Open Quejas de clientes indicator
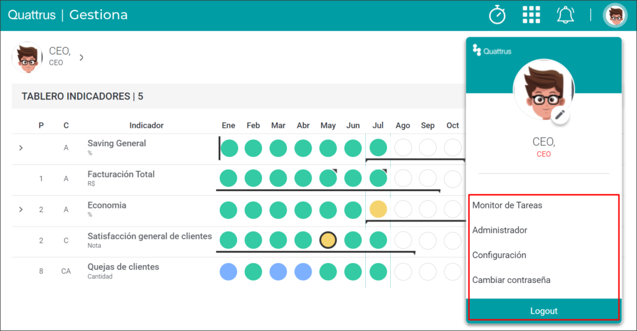This screenshot has width=637, height=331. 123,267
